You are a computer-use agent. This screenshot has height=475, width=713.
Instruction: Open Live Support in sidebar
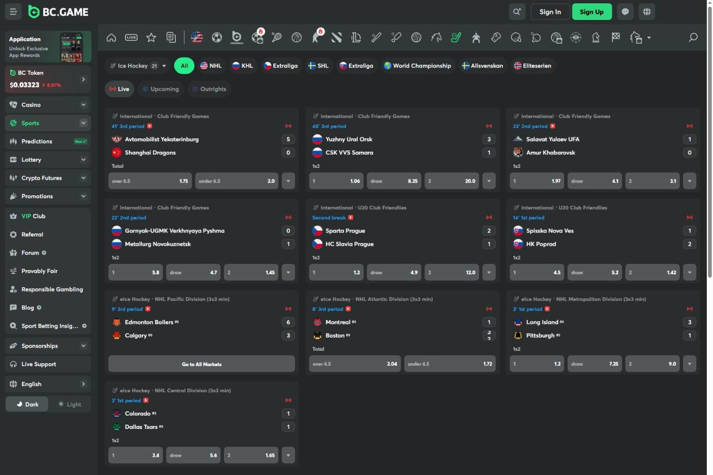coord(48,364)
